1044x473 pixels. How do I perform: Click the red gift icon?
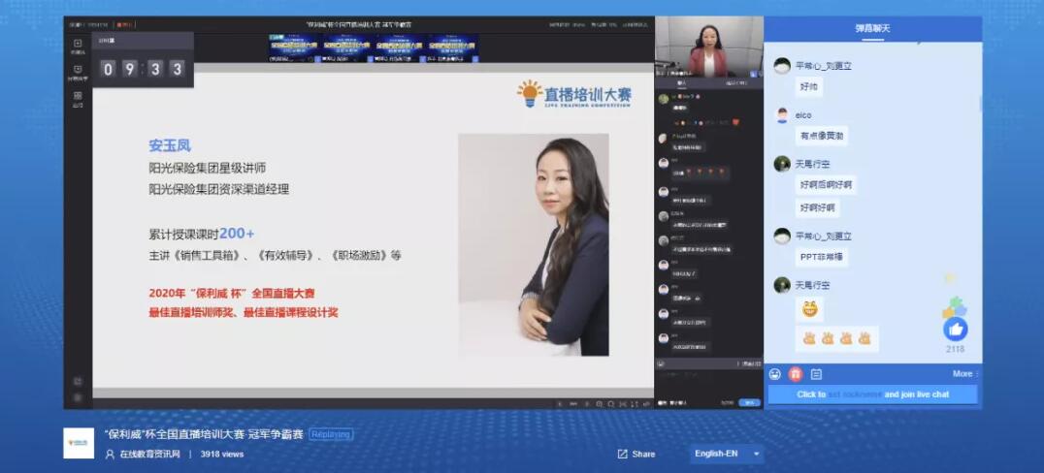(x=796, y=374)
